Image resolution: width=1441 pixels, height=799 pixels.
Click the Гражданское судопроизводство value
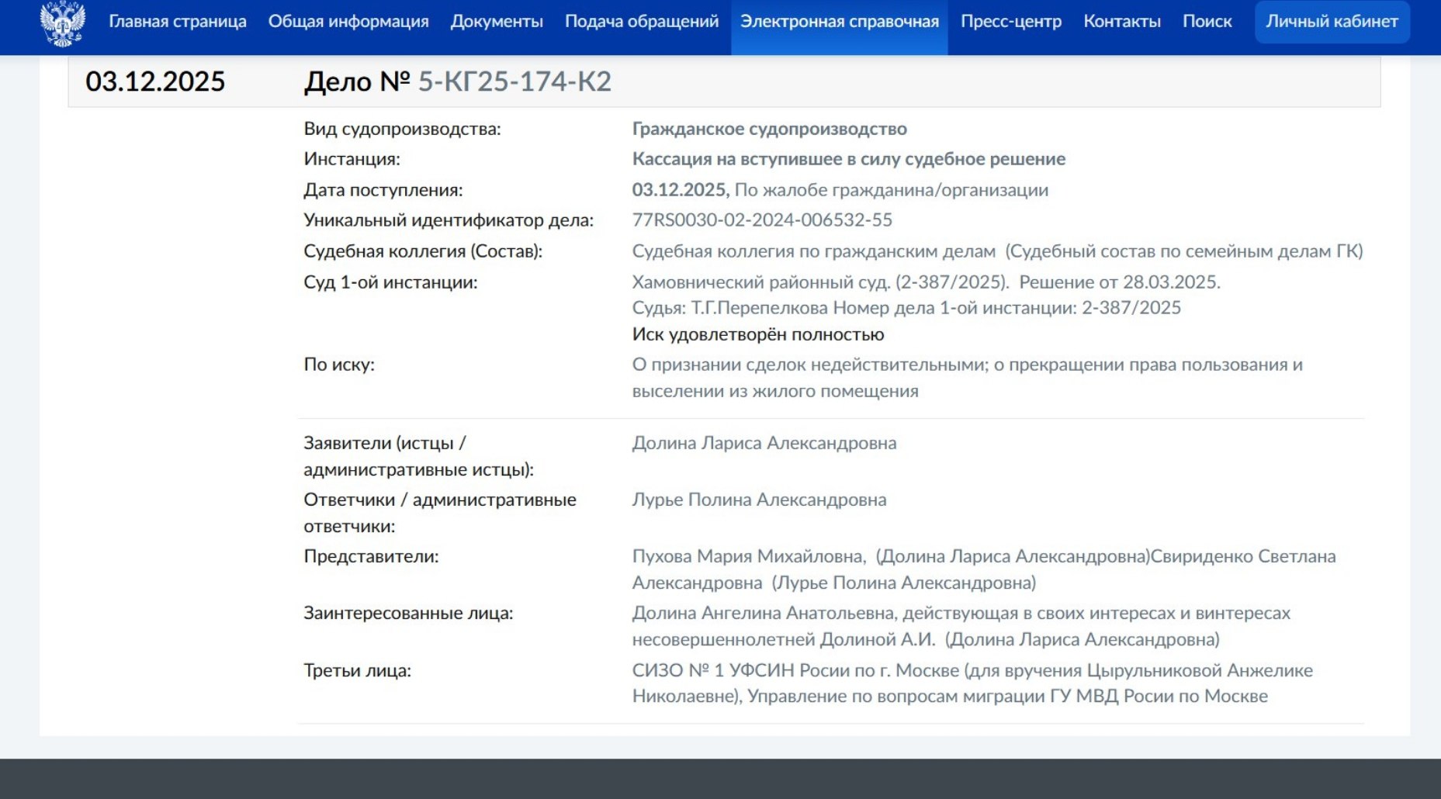click(x=769, y=129)
